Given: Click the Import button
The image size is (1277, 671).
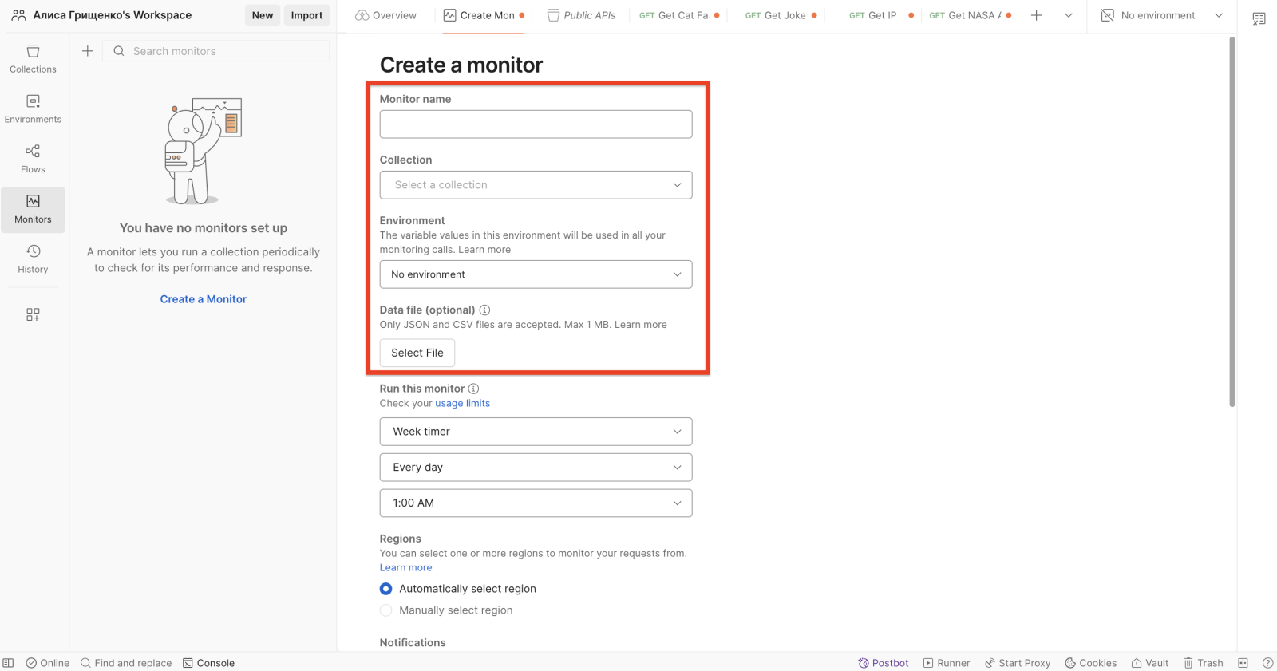Looking at the screenshot, I should pos(306,15).
